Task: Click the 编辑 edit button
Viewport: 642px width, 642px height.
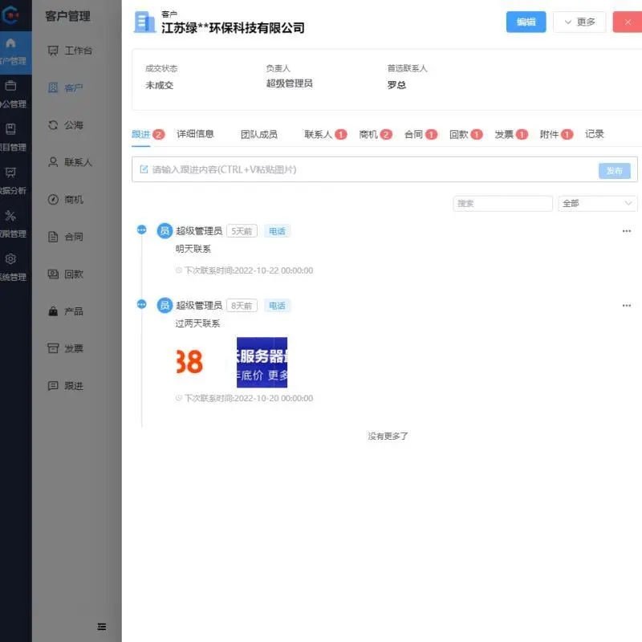Action: coord(526,22)
